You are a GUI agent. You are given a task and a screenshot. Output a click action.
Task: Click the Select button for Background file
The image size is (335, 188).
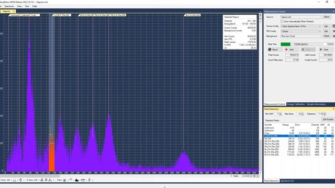coord(327,36)
